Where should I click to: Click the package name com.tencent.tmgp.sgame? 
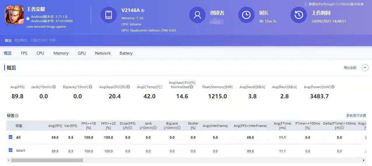[x=46, y=27]
